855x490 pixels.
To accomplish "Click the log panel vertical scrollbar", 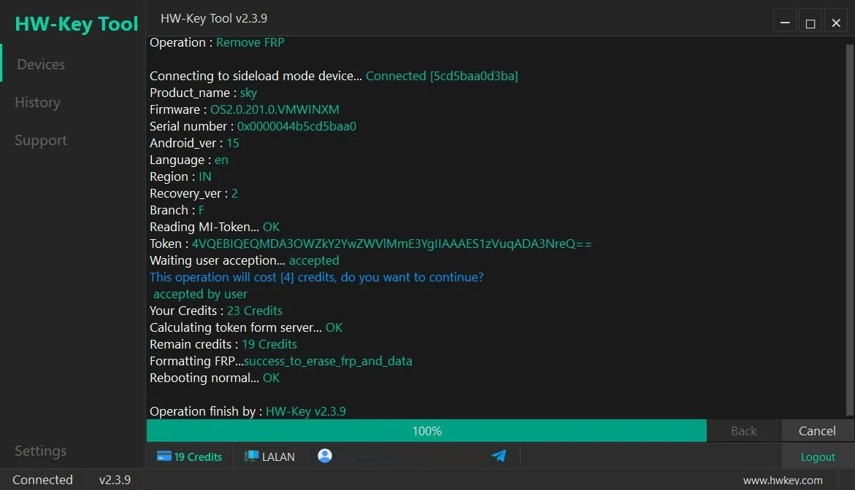I will (x=850, y=230).
